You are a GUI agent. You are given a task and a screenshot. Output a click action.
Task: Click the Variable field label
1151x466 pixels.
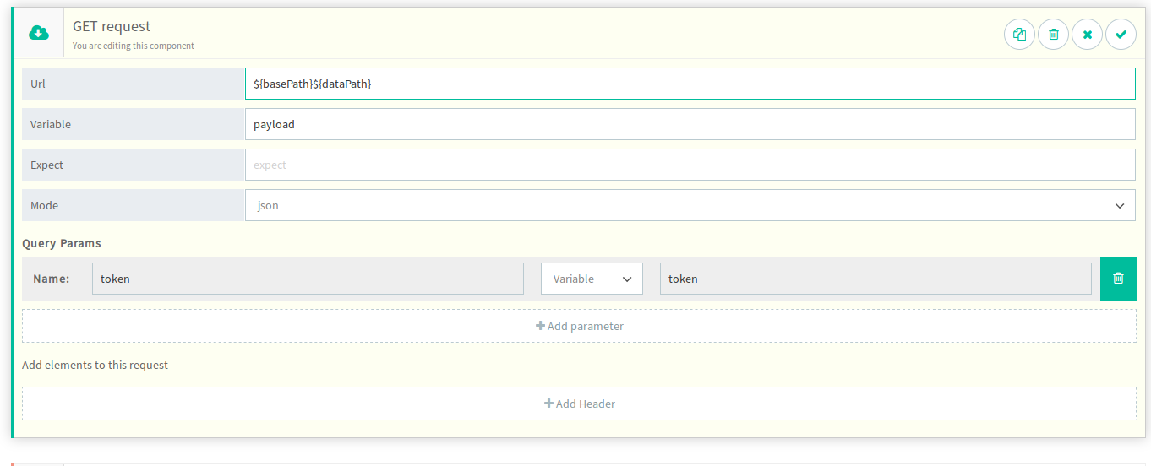coord(51,124)
